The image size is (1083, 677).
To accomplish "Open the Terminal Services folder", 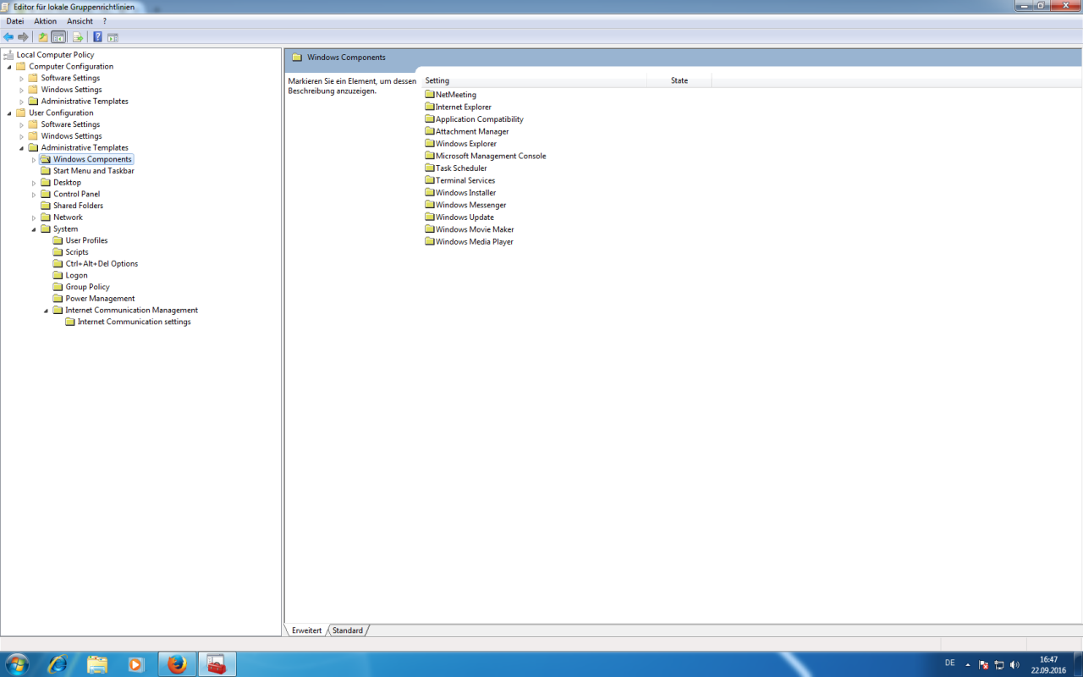I will 459,180.
